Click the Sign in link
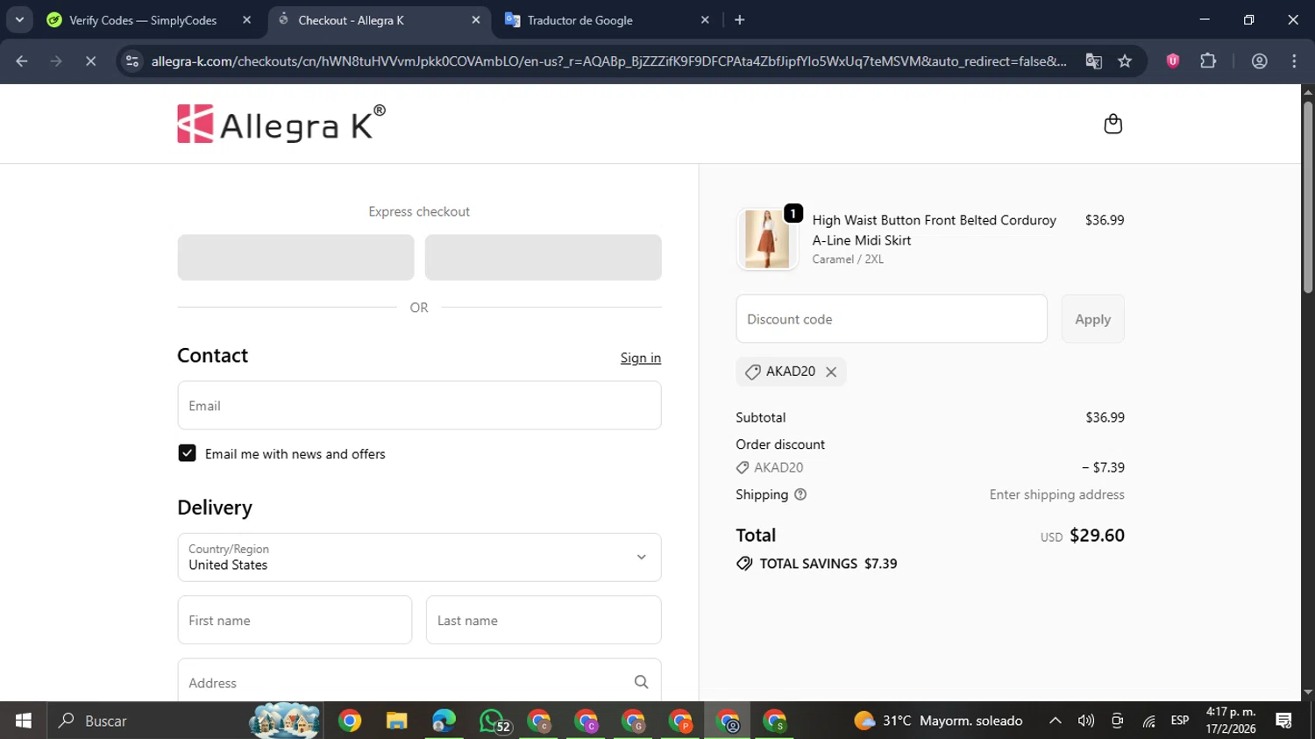1315x739 pixels. (641, 358)
